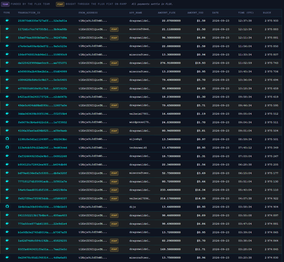This screenshot has width=284, height=262.
Task: Sort by AMOUNT_FLUX column header
Action: tap(167, 13)
